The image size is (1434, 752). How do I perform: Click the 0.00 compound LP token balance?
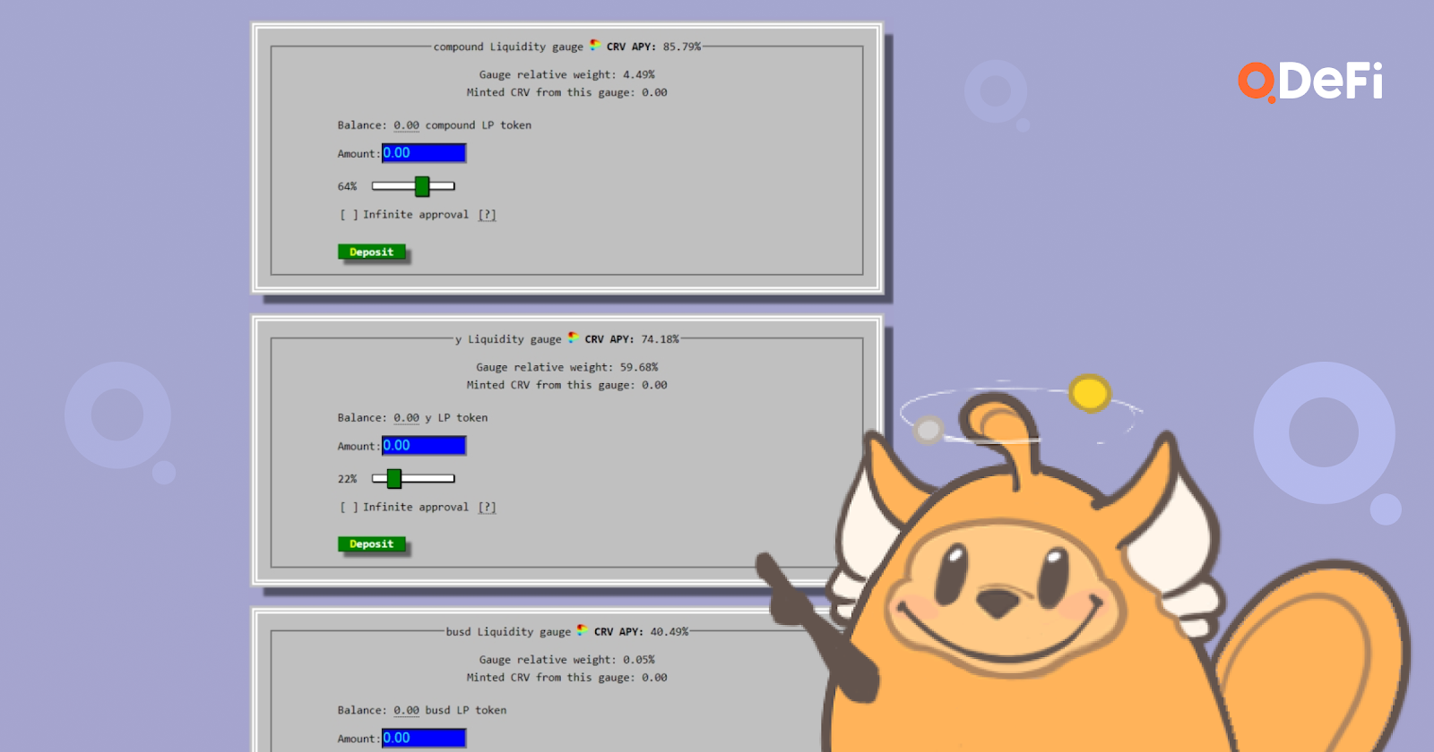click(x=406, y=125)
